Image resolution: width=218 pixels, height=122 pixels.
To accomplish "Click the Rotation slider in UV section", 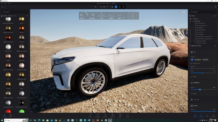I will coord(203,68).
